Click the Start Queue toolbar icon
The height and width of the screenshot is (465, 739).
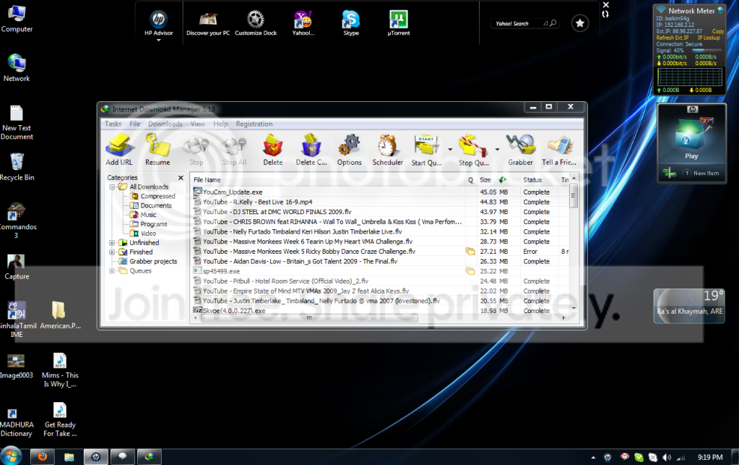point(426,150)
